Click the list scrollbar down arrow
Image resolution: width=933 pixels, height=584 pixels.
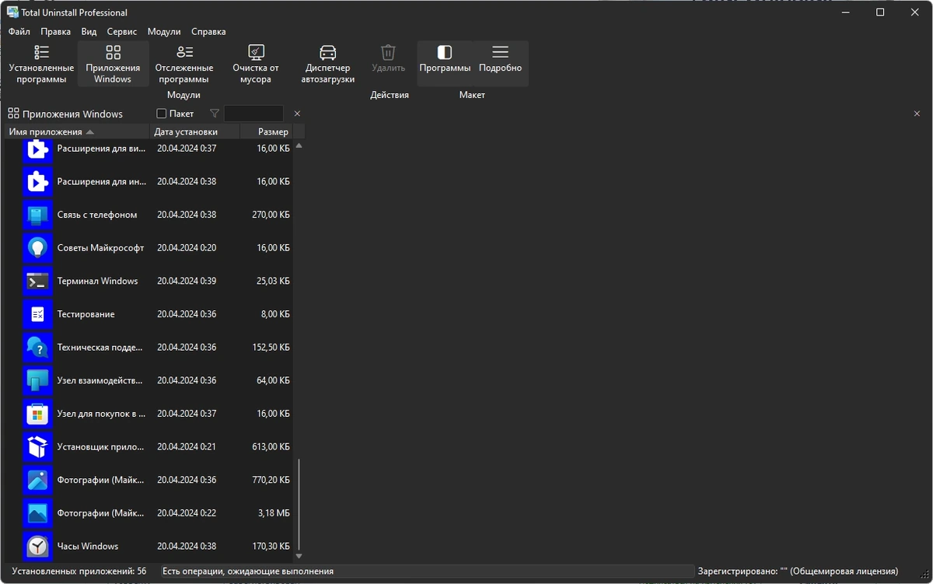[299, 556]
